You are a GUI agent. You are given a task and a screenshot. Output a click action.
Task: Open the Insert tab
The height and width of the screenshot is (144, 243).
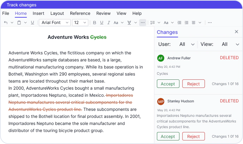(38, 13)
